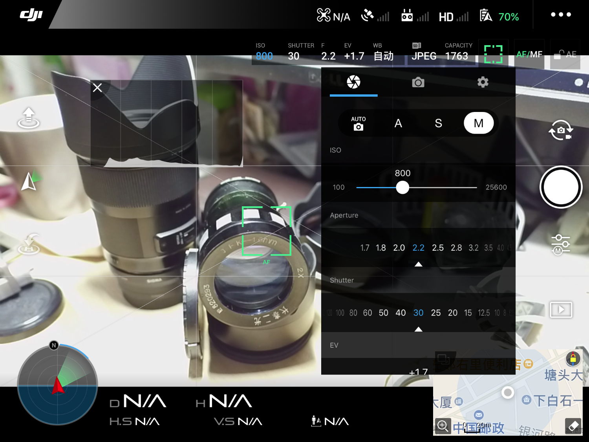589x442 pixels.
Task: Click the ISO slider handle at 800
Action: tap(402, 187)
